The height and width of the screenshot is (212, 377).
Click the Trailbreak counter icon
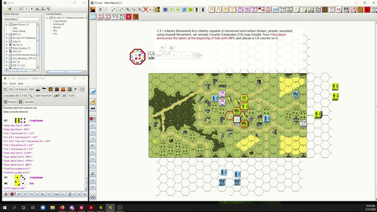[x=121, y=17]
